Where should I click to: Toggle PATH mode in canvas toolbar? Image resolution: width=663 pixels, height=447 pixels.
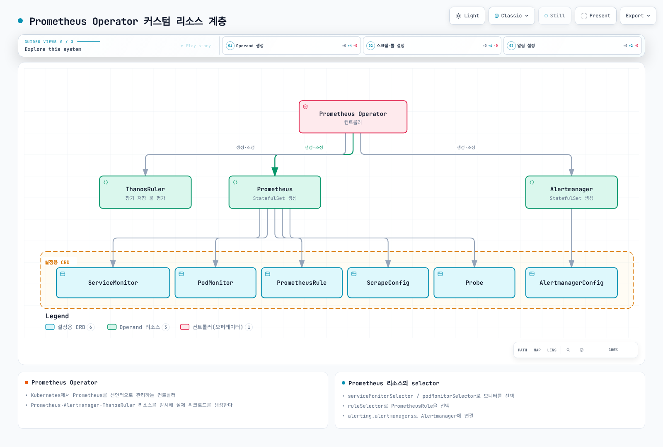(523, 350)
